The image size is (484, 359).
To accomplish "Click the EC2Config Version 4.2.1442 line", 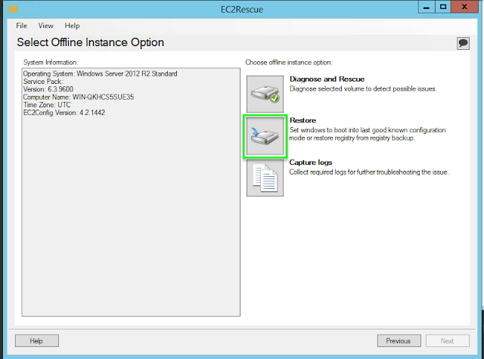I will 64,113.
